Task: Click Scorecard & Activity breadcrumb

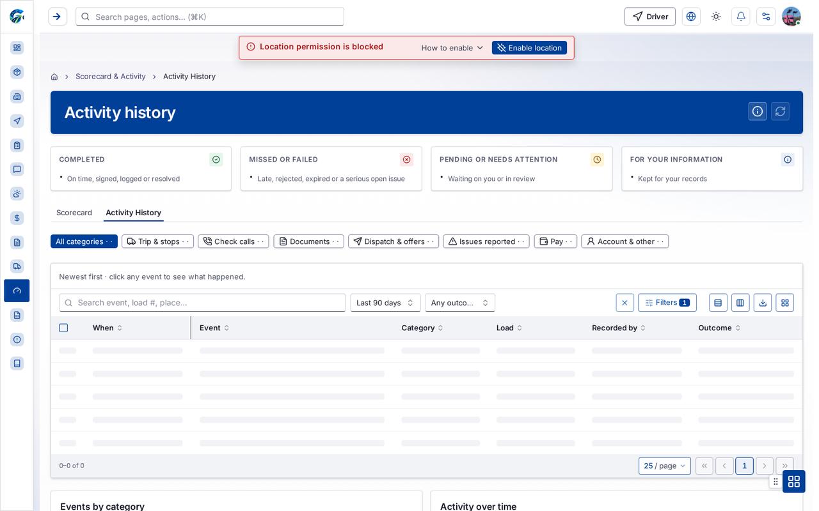Action: [x=111, y=77]
